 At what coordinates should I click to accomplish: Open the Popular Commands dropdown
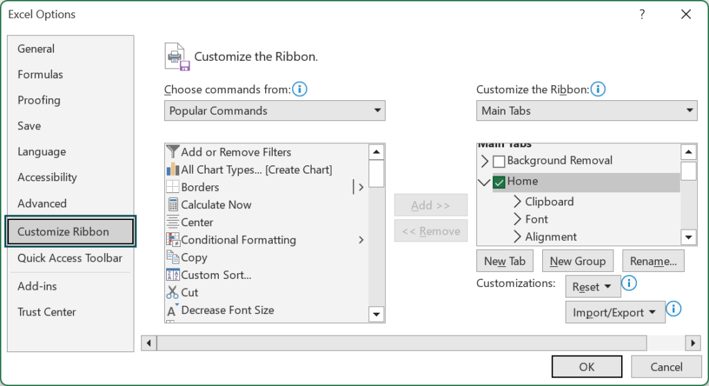tap(275, 111)
